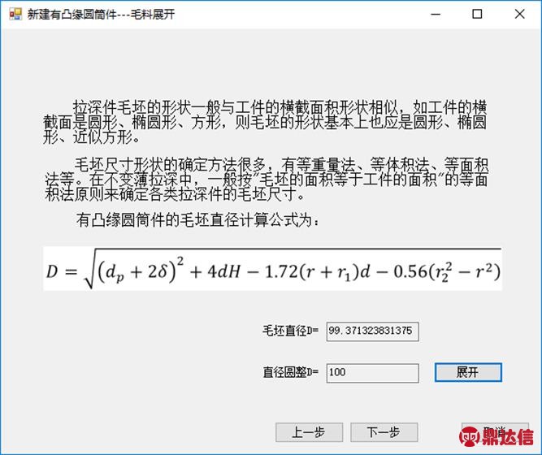The height and width of the screenshot is (455, 542).
Task: Focus the 直径圆整D= input field
Action: (x=373, y=373)
